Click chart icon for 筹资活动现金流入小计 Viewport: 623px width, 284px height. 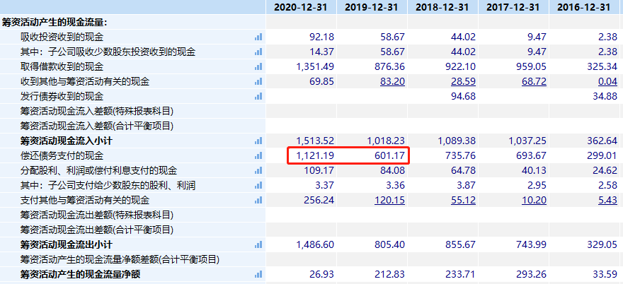[x=258, y=141]
